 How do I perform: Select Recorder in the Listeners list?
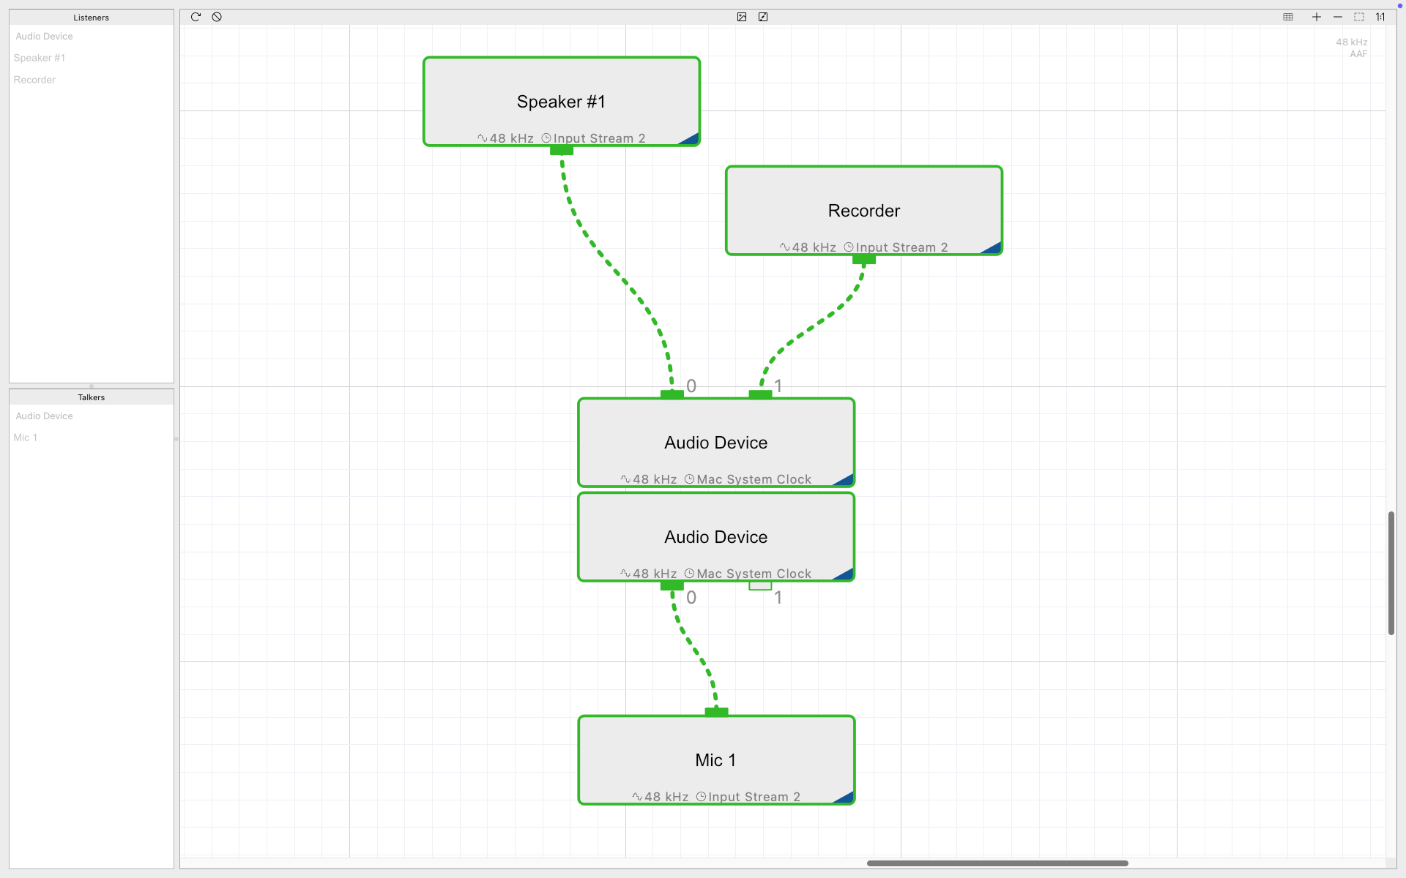pyautogui.click(x=34, y=80)
